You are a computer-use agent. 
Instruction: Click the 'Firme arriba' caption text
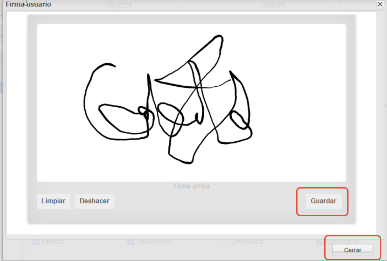click(191, 186)
